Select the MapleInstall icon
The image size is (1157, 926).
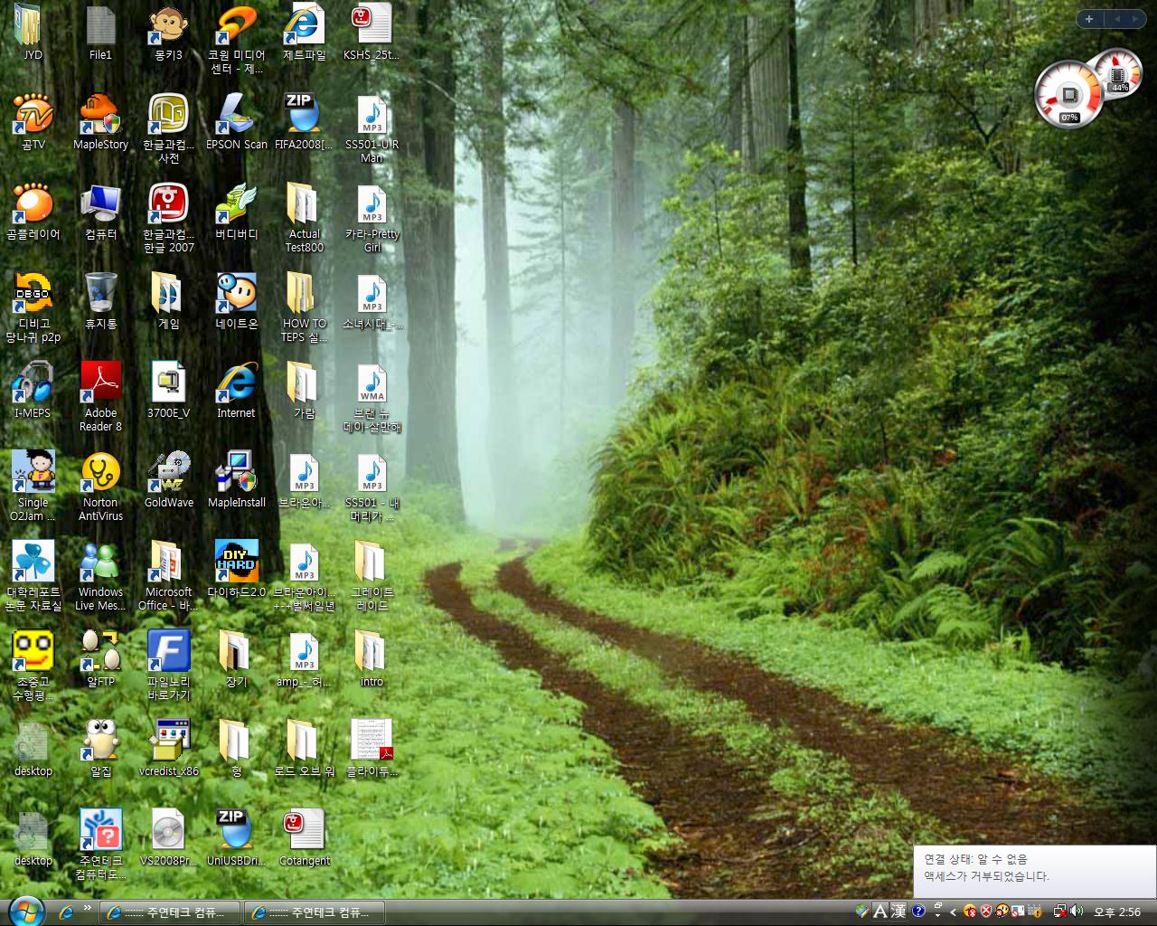pos(236,479)
